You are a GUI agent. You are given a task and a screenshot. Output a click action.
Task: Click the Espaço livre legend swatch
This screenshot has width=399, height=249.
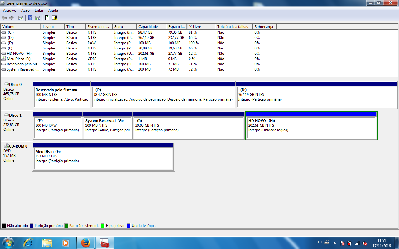(103, 226)
